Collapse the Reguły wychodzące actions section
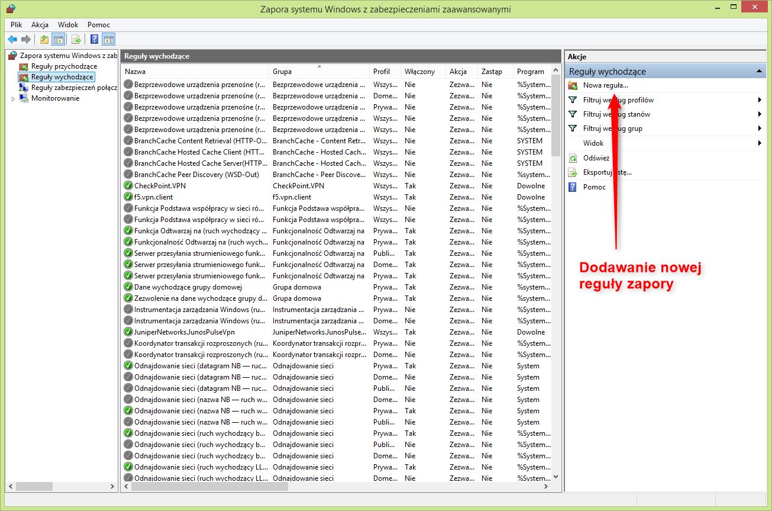 [x=759, y=72]
